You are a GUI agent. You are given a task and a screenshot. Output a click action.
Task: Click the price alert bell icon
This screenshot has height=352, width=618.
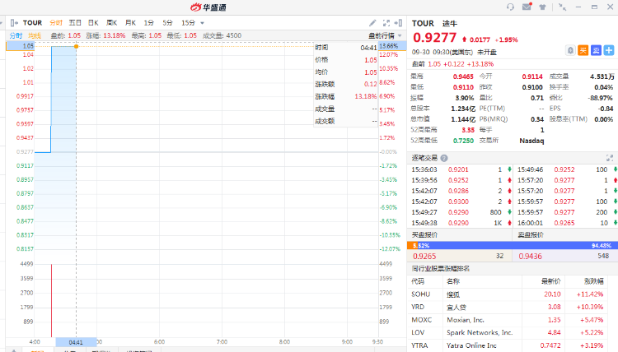pyautogui.click(x=569, y=51)
